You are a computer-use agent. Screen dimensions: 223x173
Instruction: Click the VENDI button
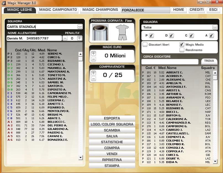coord(112,154)
